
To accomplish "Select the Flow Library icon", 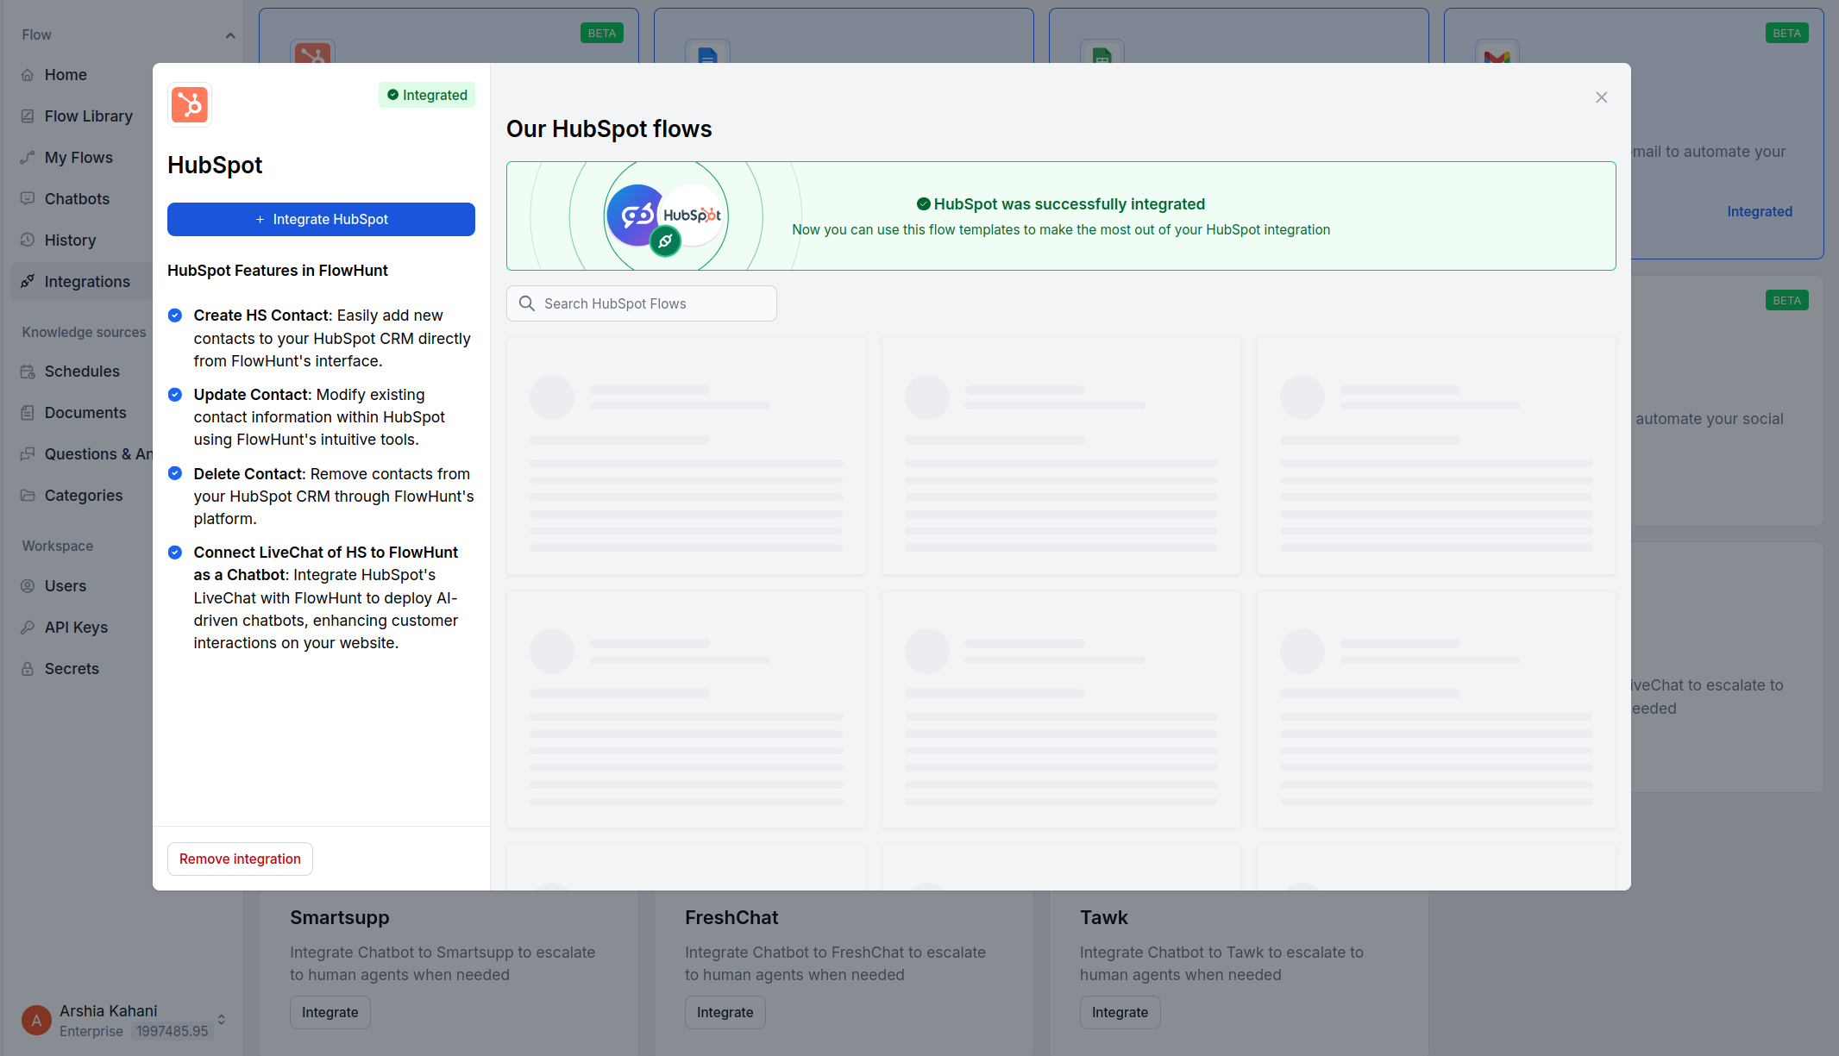I will [x=28, y=116].
